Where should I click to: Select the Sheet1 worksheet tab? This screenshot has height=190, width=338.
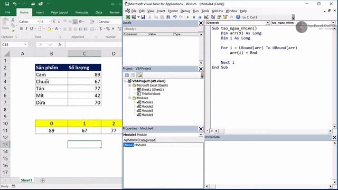click(x=26, y=180)
